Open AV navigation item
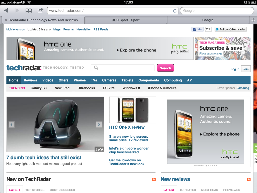Image resolution: width=257 pixels, height=193 pixels. [x=189, y=80]
